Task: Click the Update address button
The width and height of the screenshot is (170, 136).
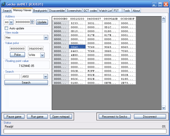Action: (x=42, y=22)
